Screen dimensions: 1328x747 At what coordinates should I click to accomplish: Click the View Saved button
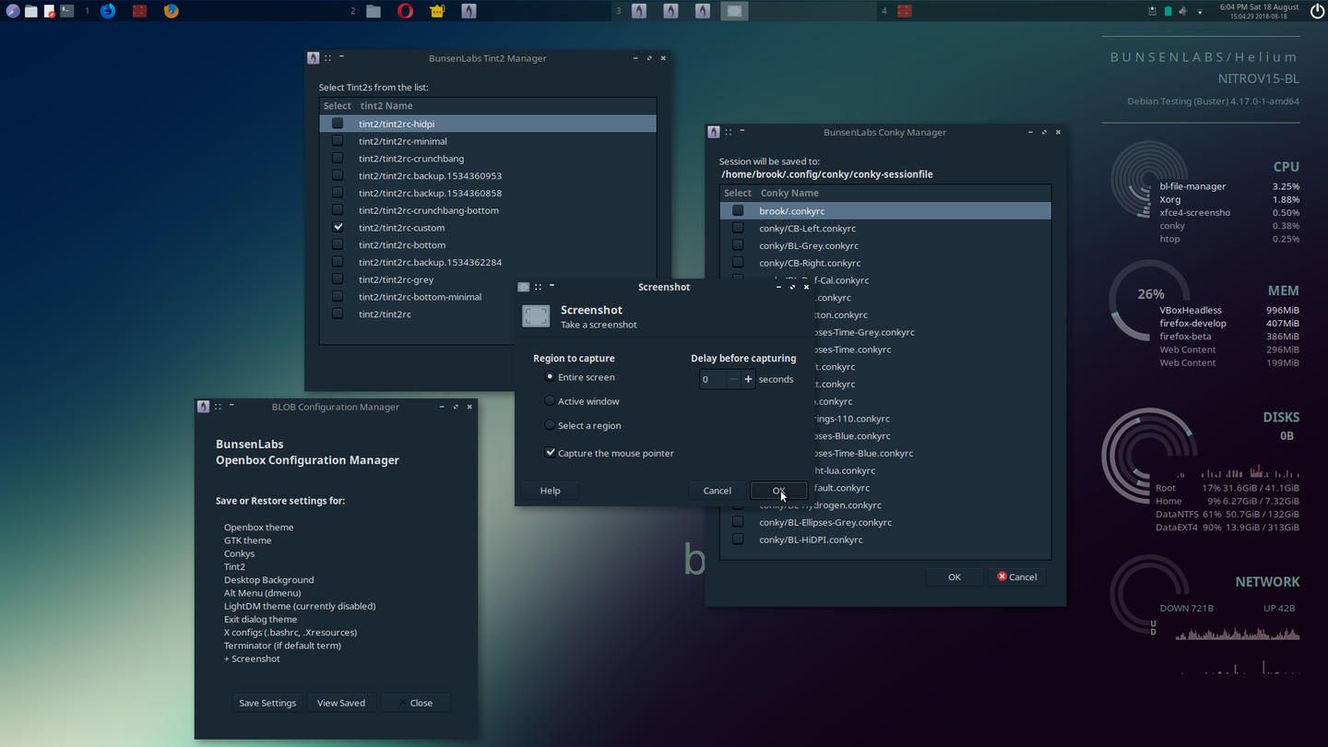[x=341, y=703]
